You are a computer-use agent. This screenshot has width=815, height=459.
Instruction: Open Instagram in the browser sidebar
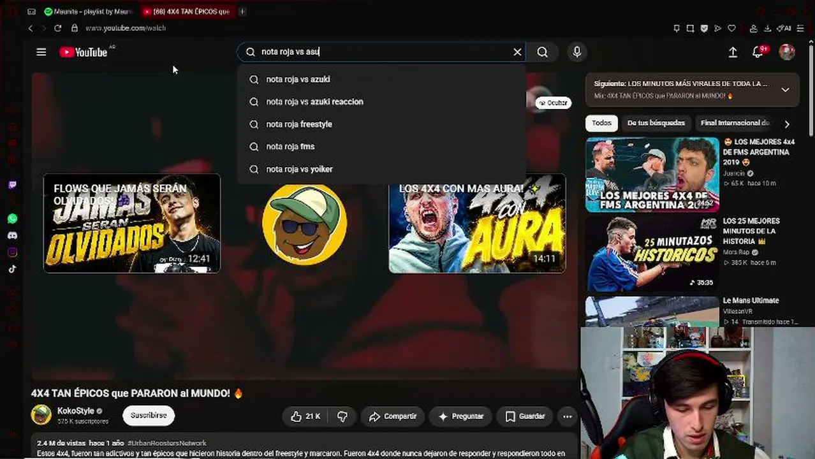(x=12, y=252)
